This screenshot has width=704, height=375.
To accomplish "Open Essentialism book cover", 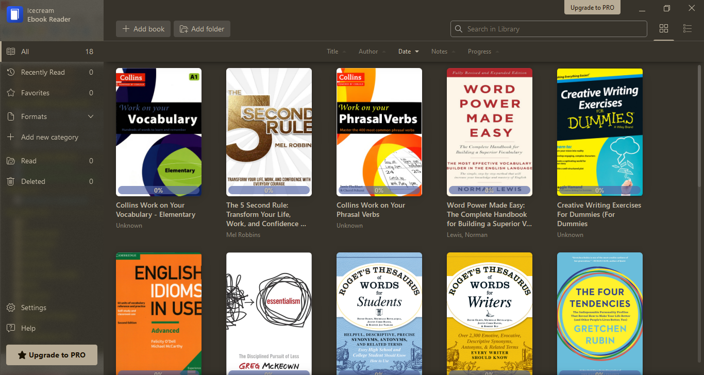I will (x=269, y=314).
